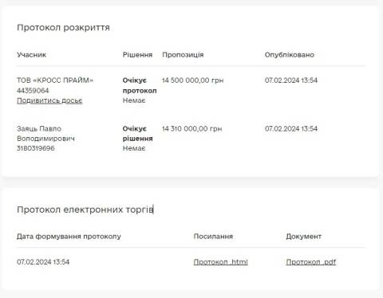Download the Протокол .pdf document

(311, 262)
